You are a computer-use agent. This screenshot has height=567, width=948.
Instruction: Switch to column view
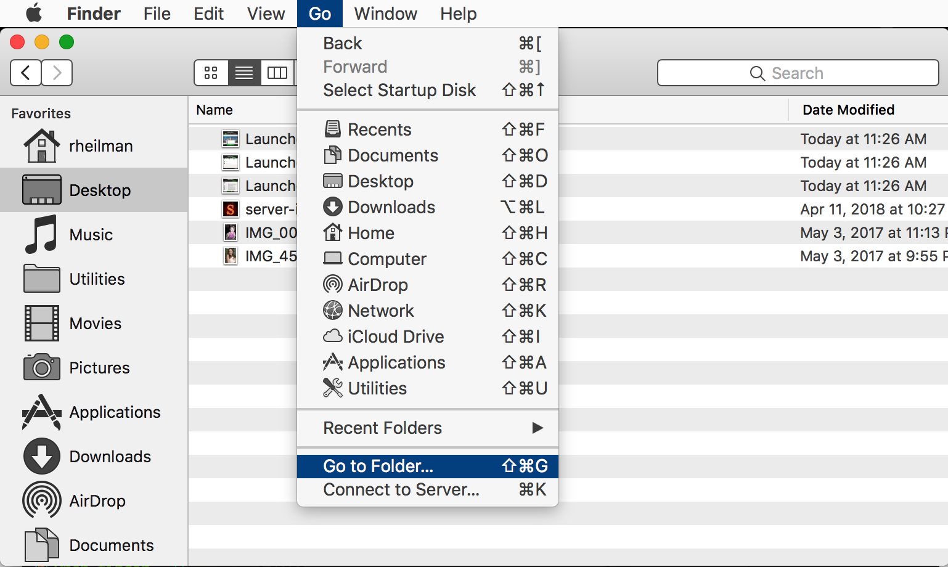point(277,73)
